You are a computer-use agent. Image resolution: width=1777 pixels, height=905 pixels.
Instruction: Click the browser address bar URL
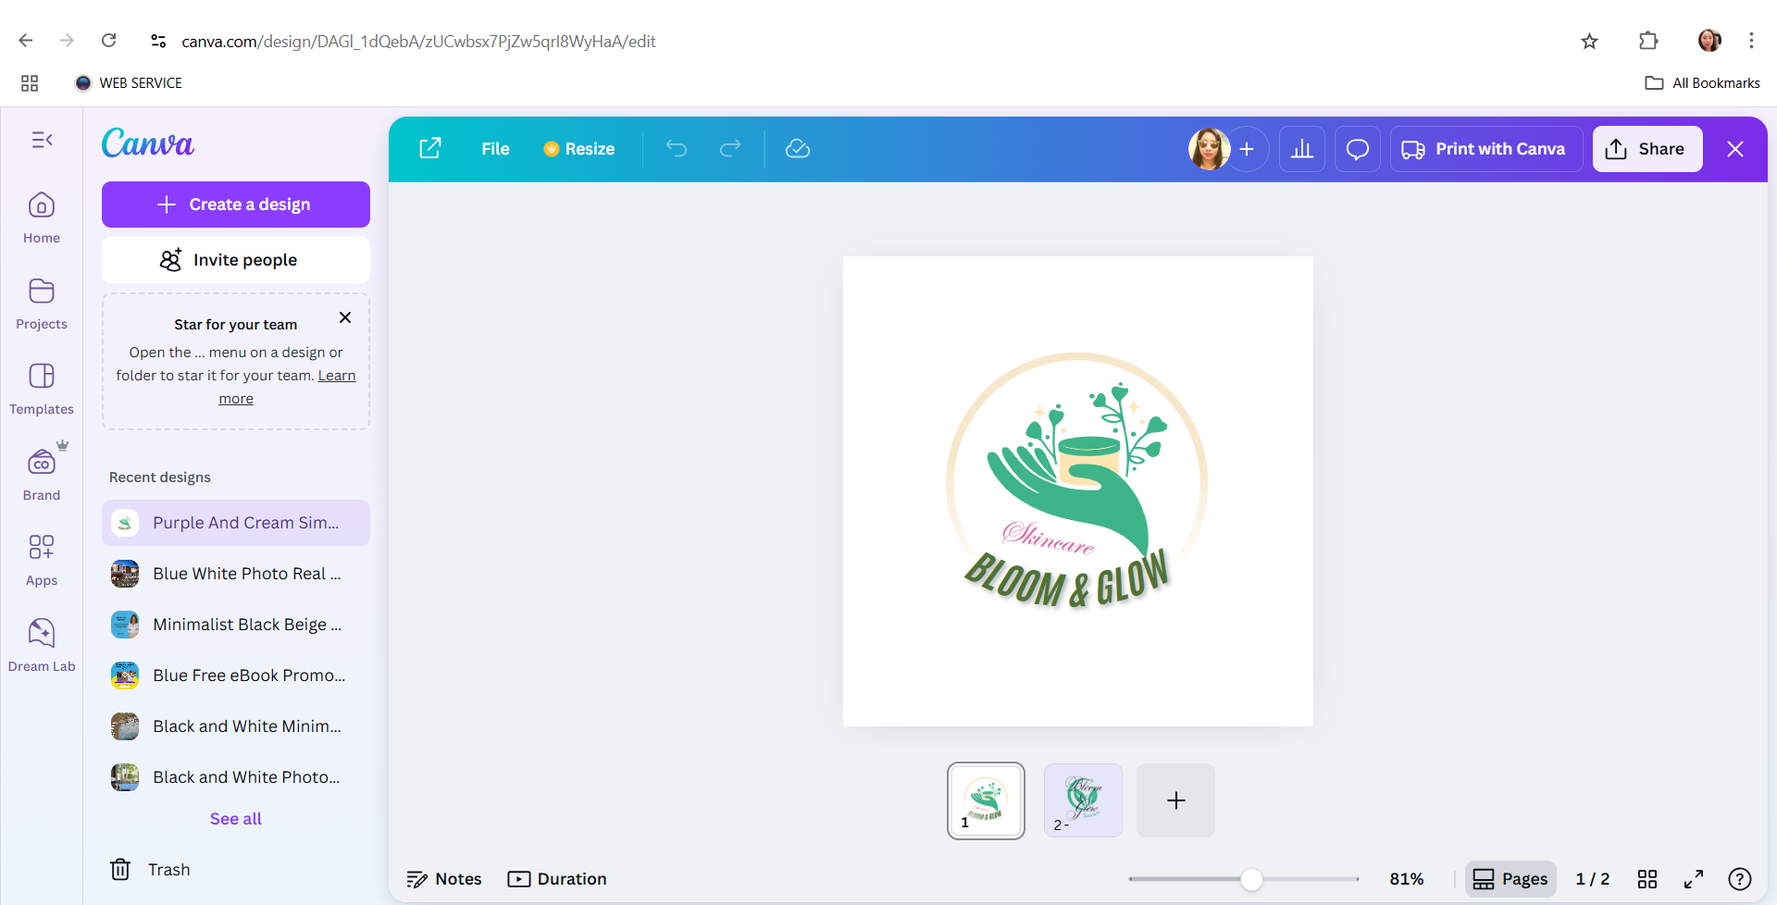click(418, 42)
